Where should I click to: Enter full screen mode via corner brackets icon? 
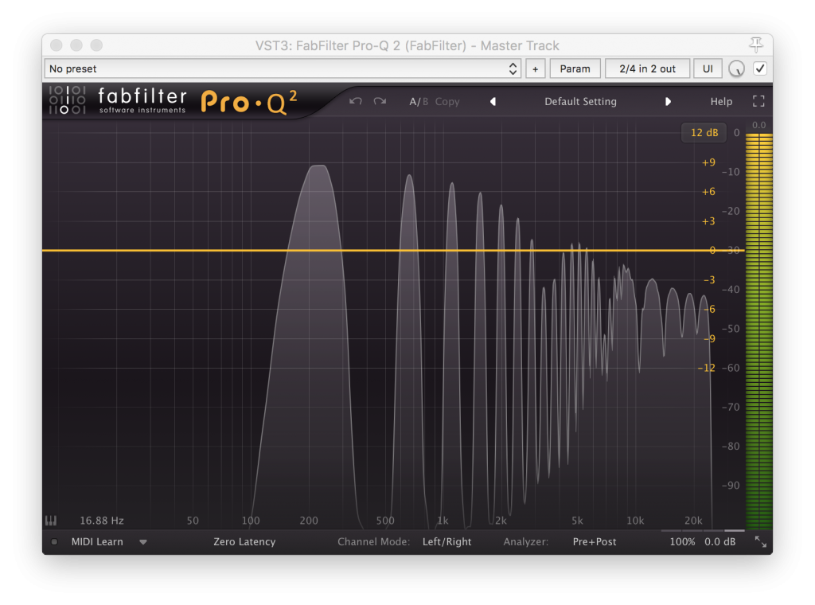[758, 101]
